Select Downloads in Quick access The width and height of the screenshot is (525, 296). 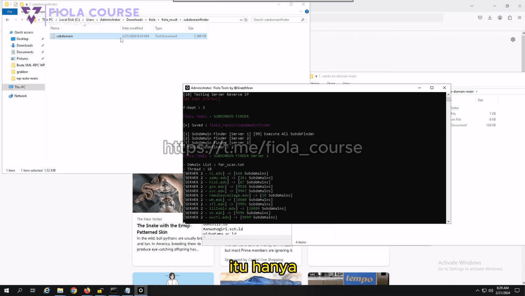tap(25, 45)
